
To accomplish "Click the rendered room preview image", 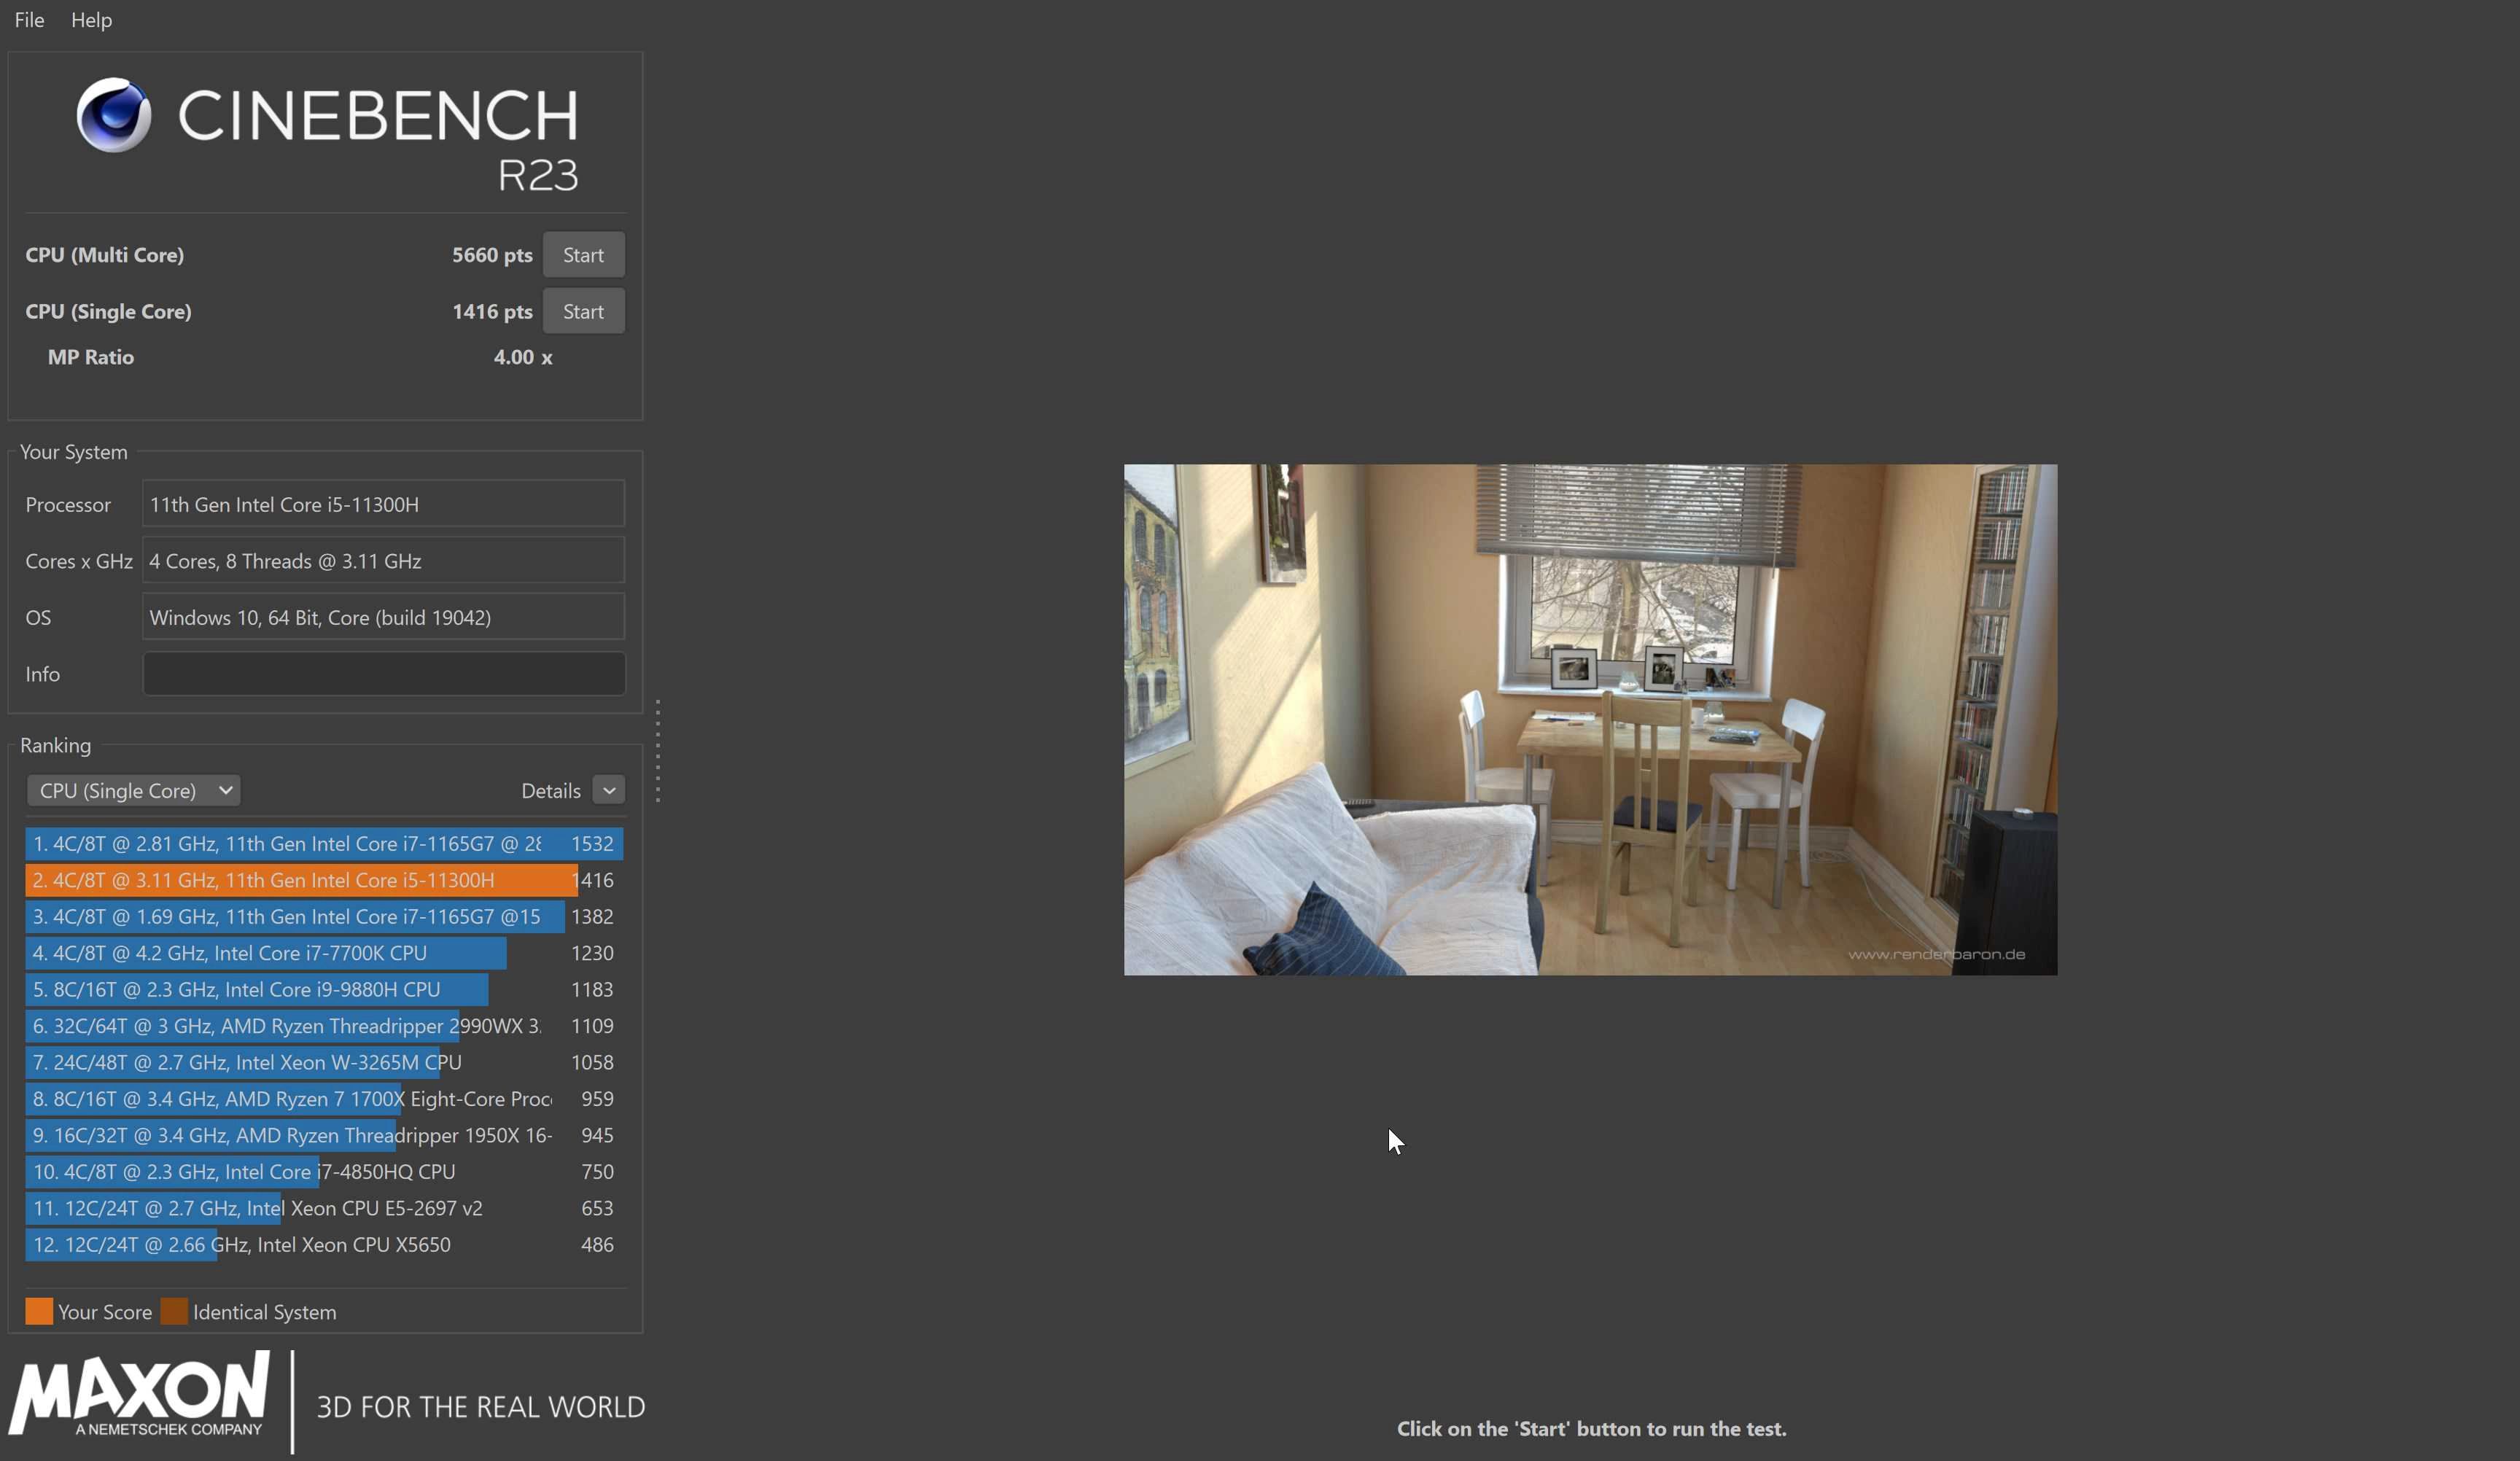I will click(x=1590, y=720).
